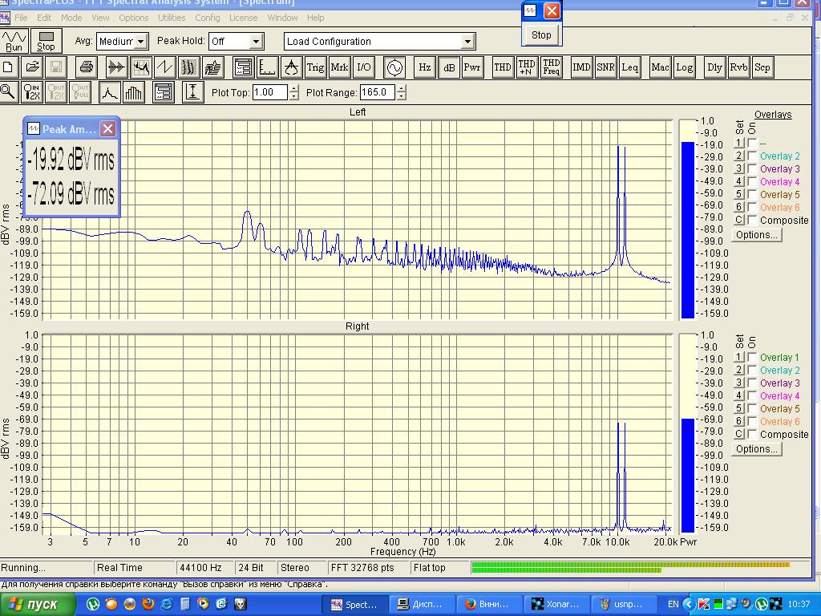The width and height of the screenshot is (821, 616).
Task: Expand the Load Configuration dropdown
Action: [x=467, y=42]
